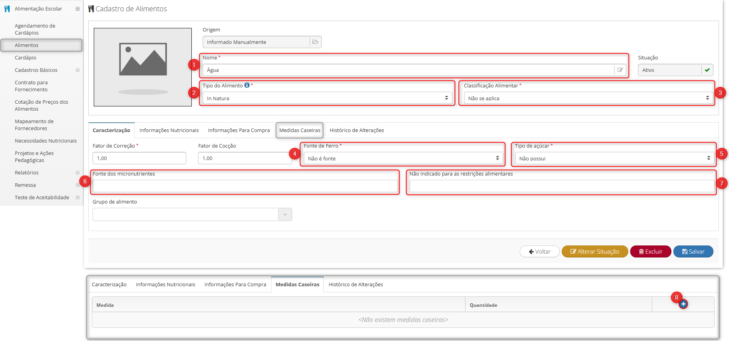
Task: Click the info icon next to Tipo do Alimento
Action: tap(247, 85)
